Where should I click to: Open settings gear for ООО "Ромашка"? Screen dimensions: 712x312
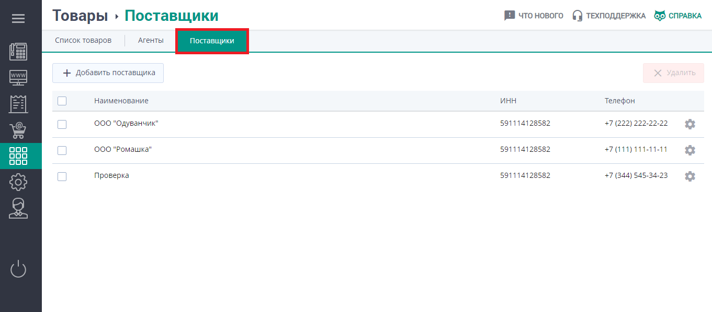pyautogui.click(x=690, y=150)
